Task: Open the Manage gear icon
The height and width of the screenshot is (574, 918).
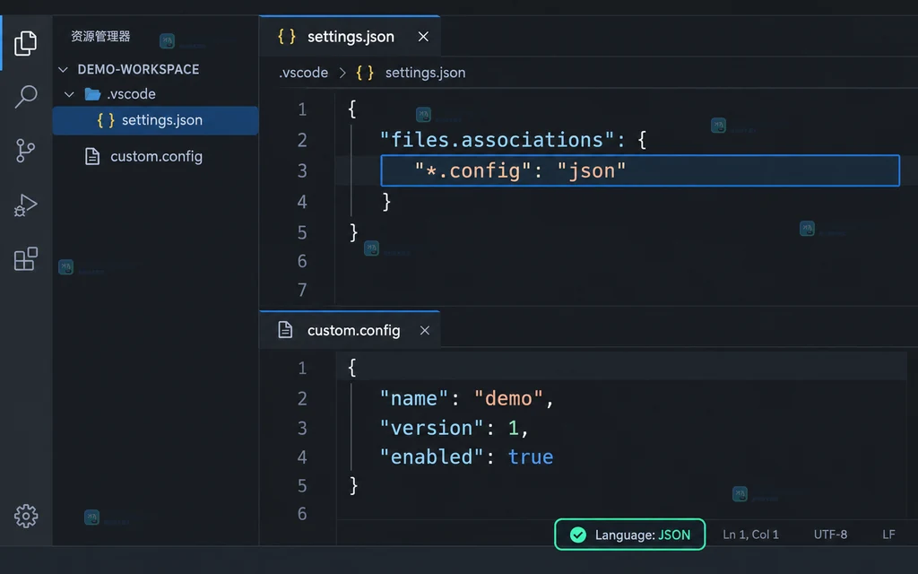Action: pyautogui.click(x=26, y=516)
